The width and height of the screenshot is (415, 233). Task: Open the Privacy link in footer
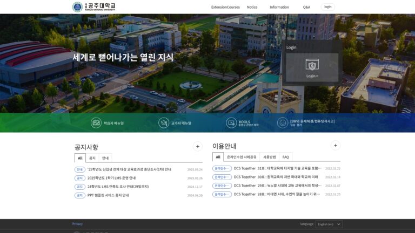tap(77, 224)
